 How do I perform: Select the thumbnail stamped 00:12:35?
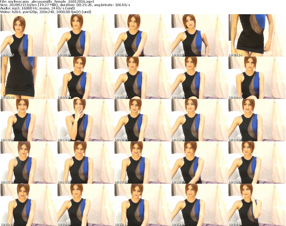[x=143, y=120]
